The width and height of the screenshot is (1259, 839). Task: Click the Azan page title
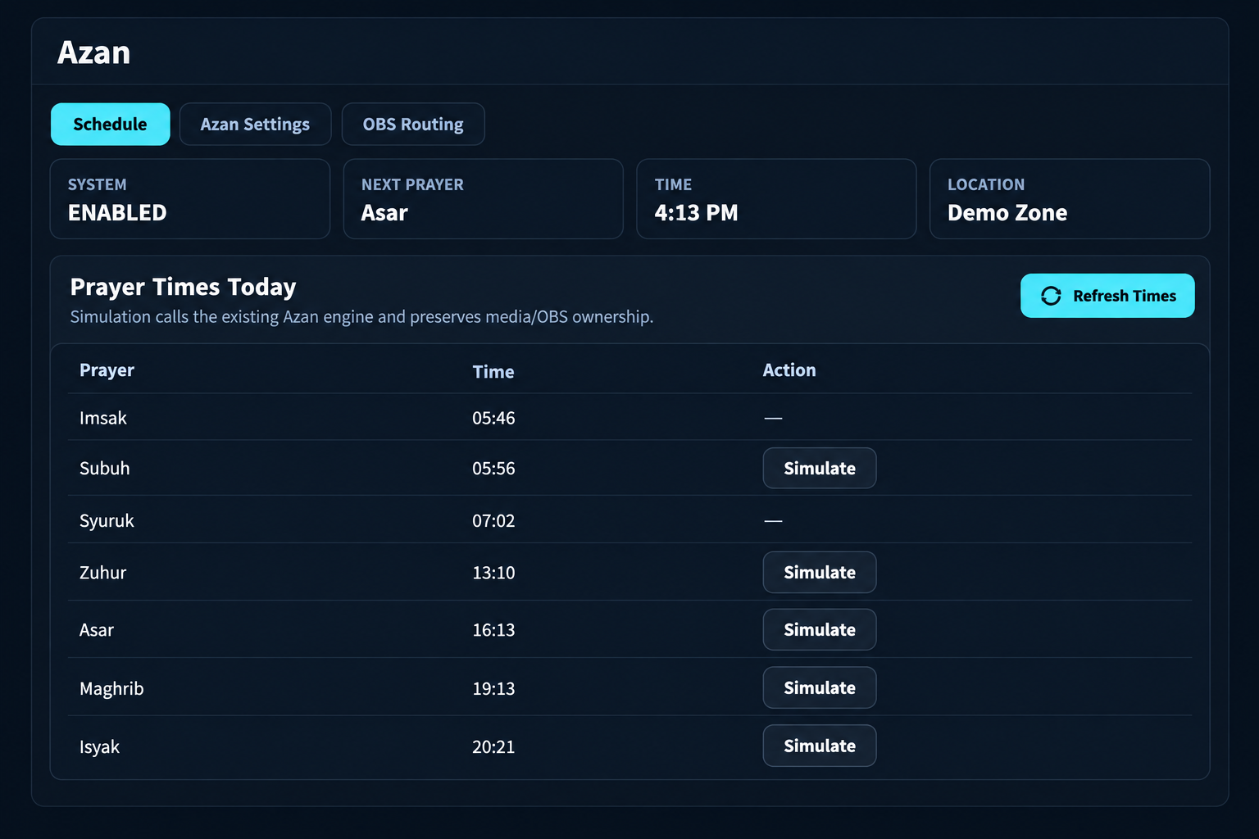click(x=93, y=52)
